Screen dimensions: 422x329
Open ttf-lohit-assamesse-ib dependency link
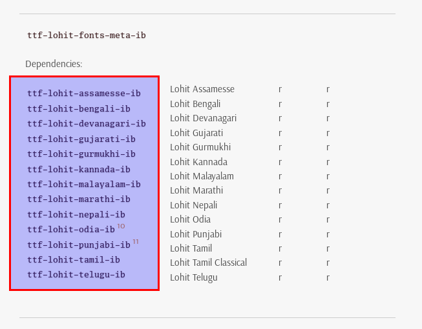tap(84, 93)
